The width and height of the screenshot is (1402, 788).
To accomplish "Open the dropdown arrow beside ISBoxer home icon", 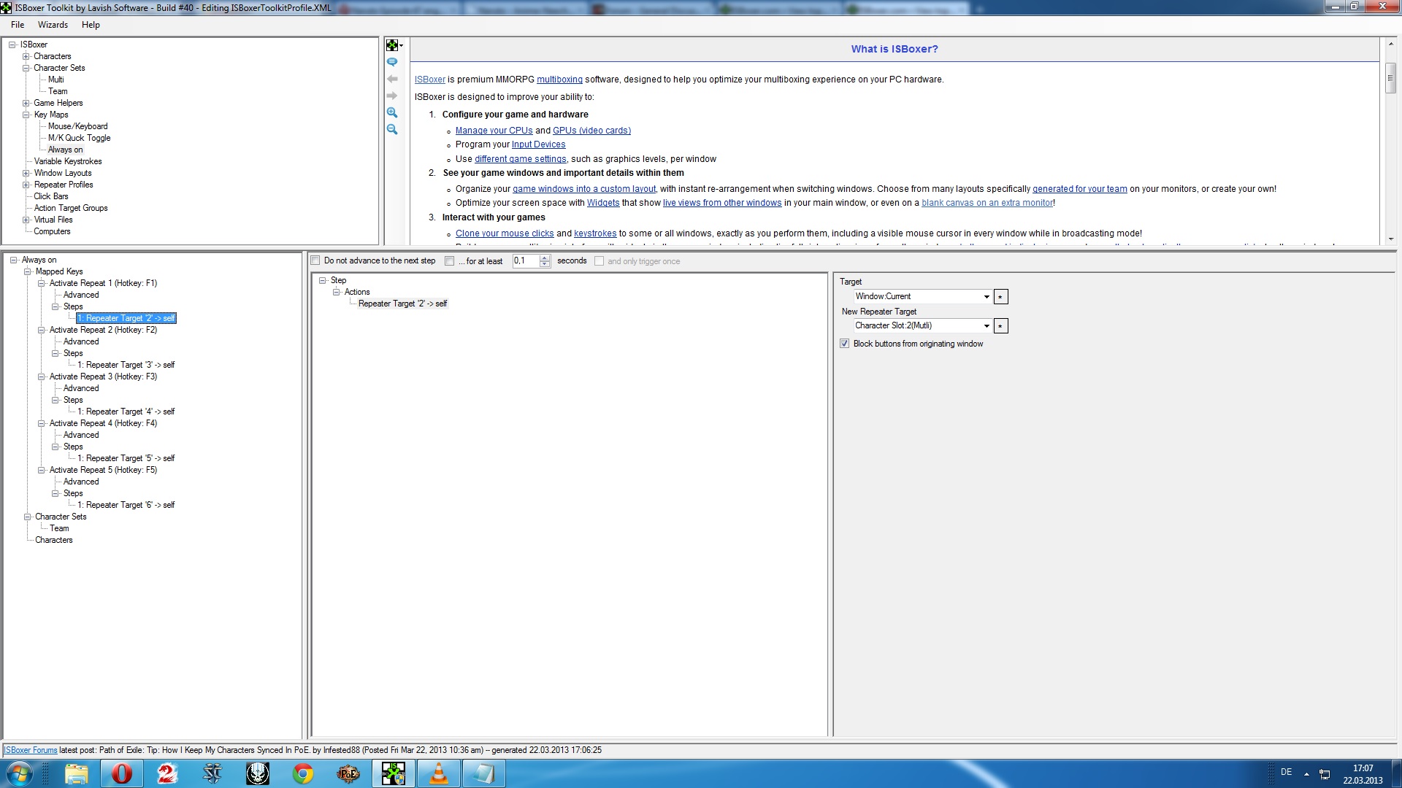I will pos(402,46).
